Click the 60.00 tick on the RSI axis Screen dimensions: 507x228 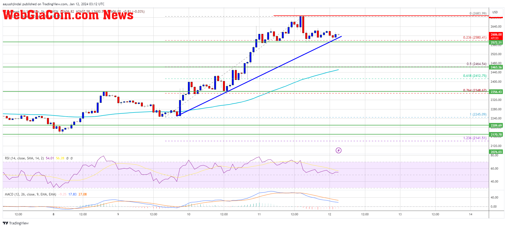[x=494, y=168]
